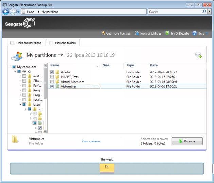
Task: Check the NASPT_Tests folder checkbox
Action: (52, 77)
